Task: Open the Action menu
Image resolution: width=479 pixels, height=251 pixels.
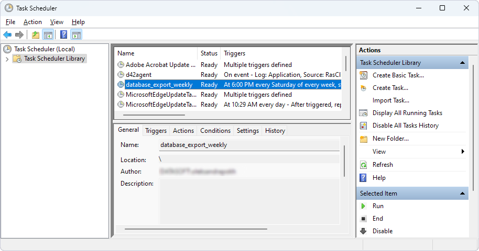Action: (x=32, y=22)
